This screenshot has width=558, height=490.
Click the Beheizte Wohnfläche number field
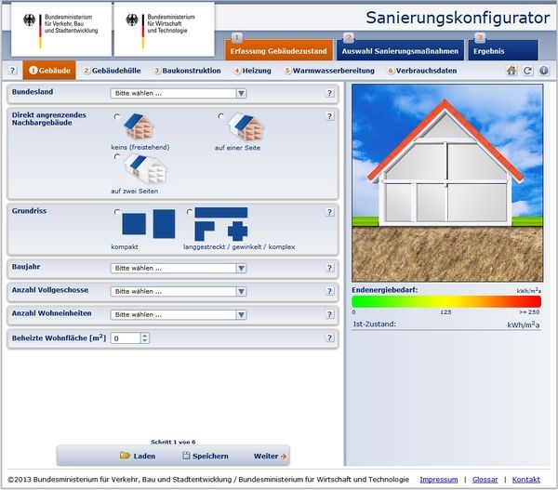[125, 338]
